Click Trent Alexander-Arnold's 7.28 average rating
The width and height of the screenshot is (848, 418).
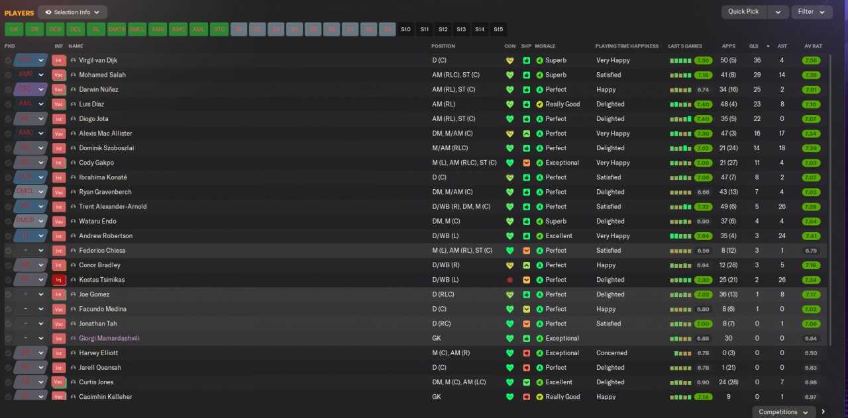point(811,206)
